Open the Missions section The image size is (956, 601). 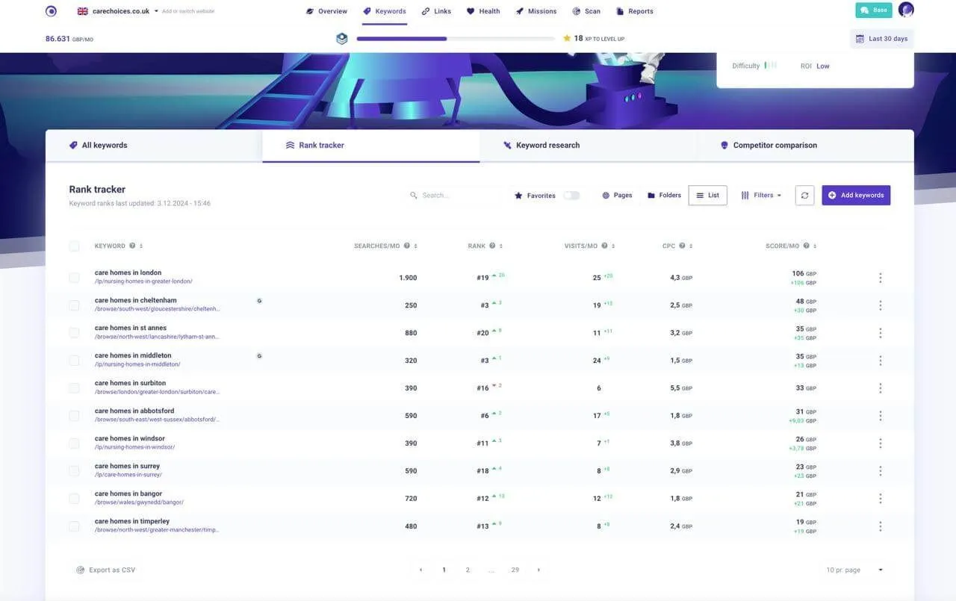click(536, 11)
